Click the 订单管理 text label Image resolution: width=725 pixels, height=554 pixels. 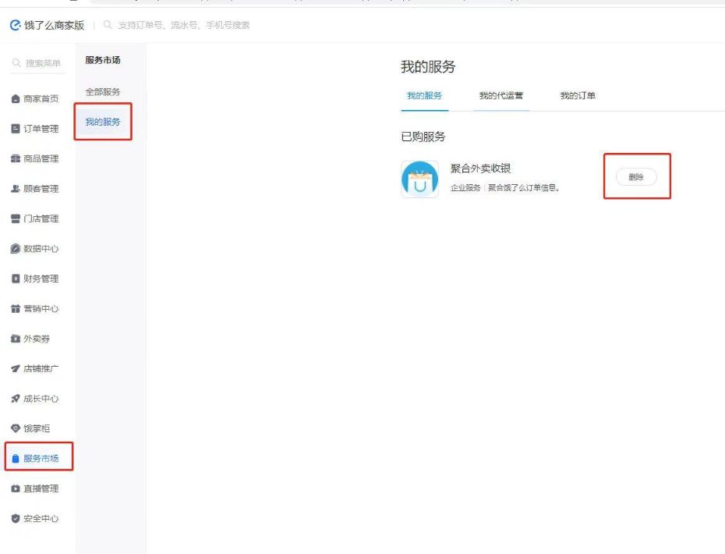41,129
